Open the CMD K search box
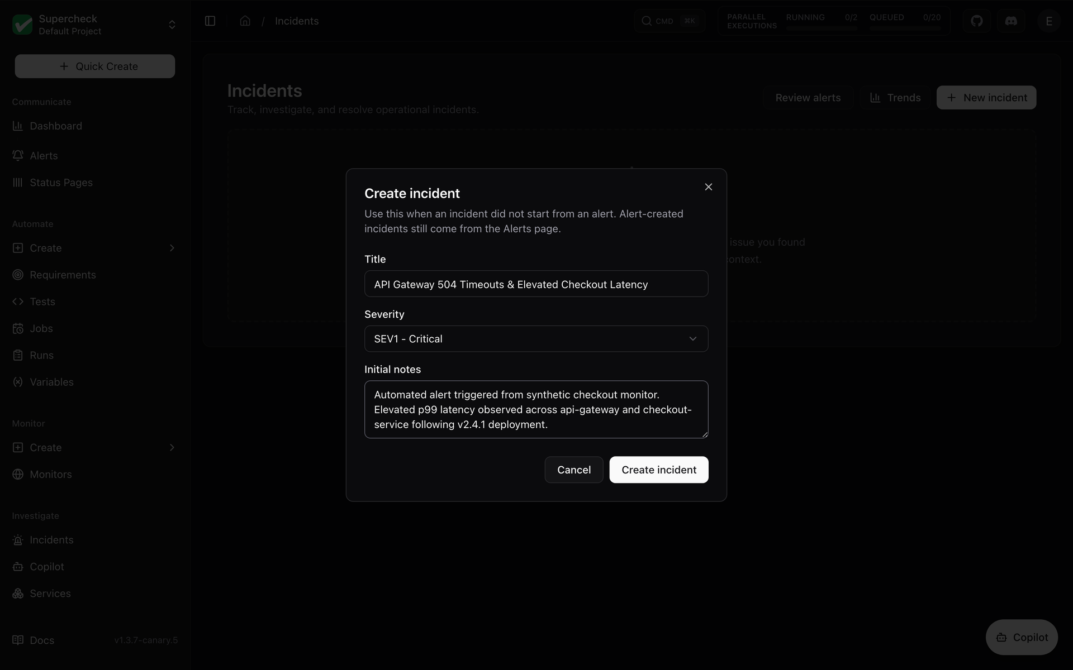 [x=670, y=21]
